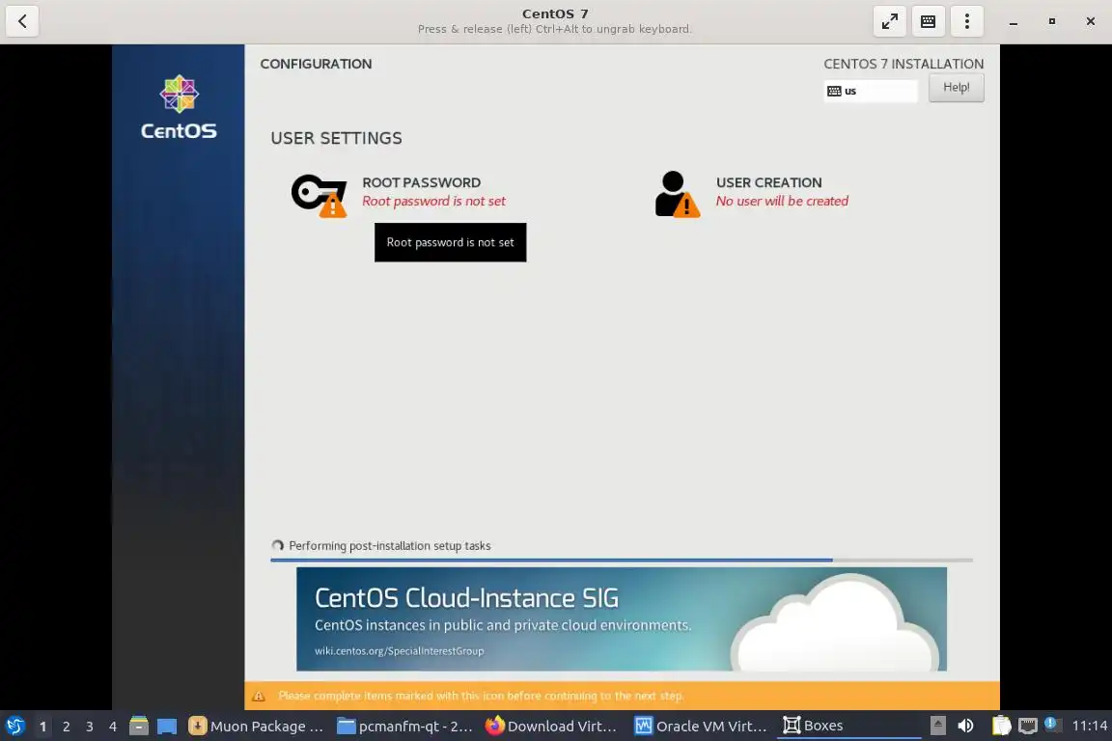This screenshot has height=741, width=1112.
Task: Click the CENTOS 7 INSTALLATION label
Action: click(903, 64)
